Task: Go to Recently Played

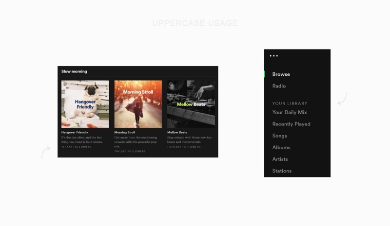Action: 291,124
